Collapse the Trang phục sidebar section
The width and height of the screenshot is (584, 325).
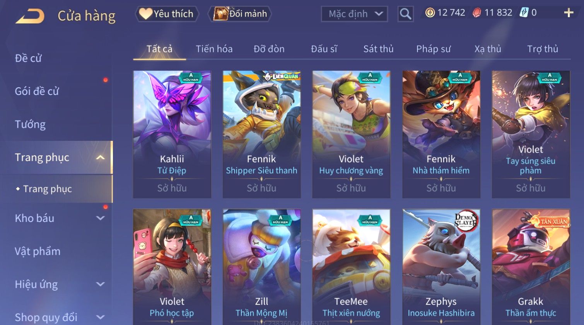pos(100,157)
